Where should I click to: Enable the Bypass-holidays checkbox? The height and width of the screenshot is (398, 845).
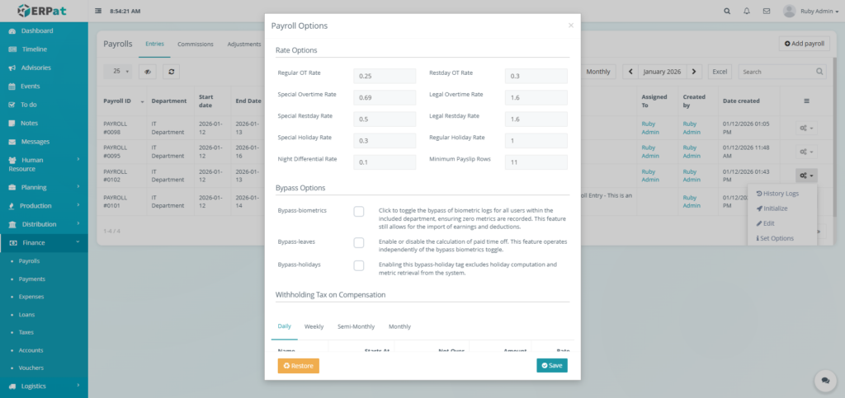coord(359,265)
